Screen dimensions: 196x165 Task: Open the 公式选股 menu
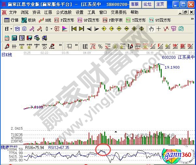(63, 12)
